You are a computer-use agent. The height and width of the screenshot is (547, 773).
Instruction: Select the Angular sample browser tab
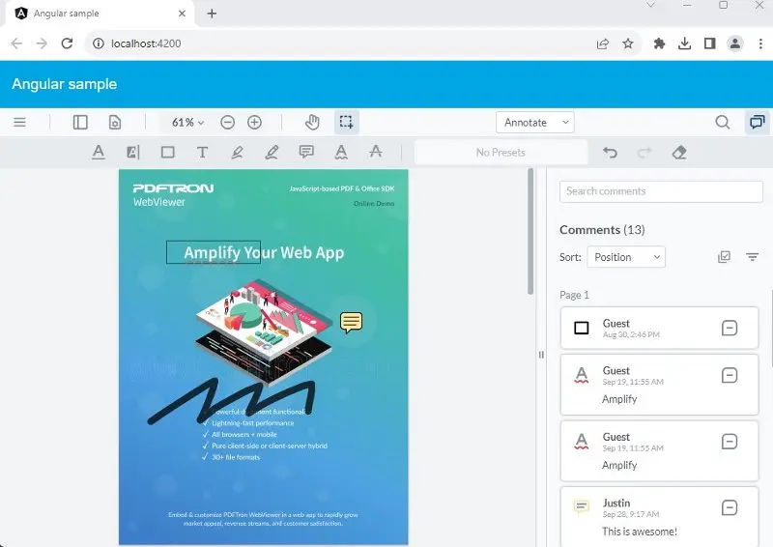(100, 14)
